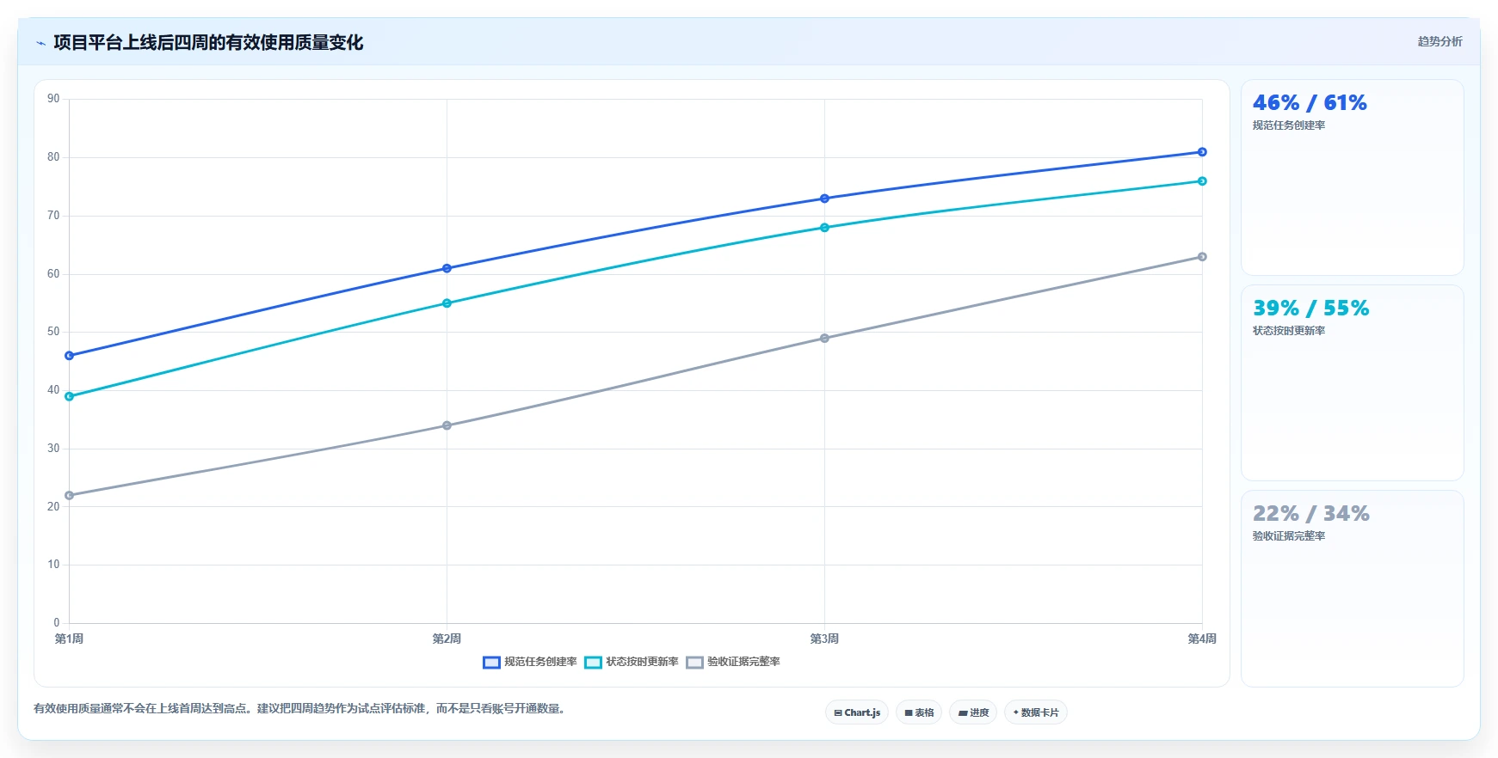The height and width of the screenshot is (758, 1498).
Task: Click the Chart.js tag
Action: click(857, 712)
